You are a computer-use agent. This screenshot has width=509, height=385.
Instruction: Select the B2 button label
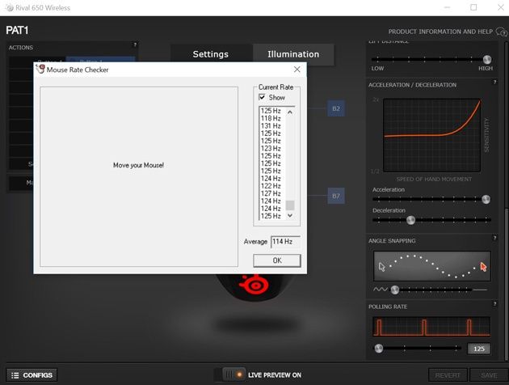(x=336, y=108)
